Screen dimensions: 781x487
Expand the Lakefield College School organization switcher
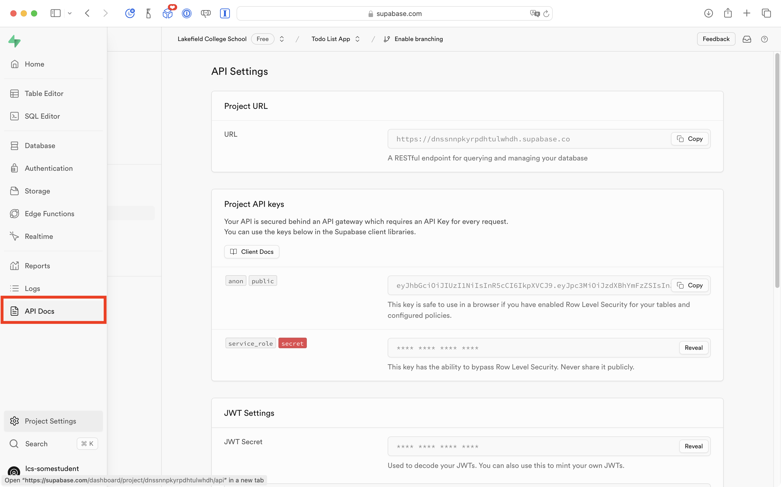[x=282, y=39]
